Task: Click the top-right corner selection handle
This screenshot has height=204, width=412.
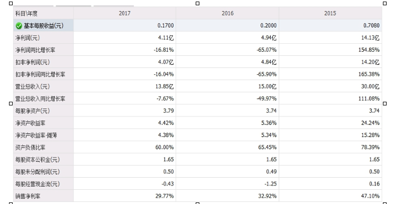Action: [384, 3]
